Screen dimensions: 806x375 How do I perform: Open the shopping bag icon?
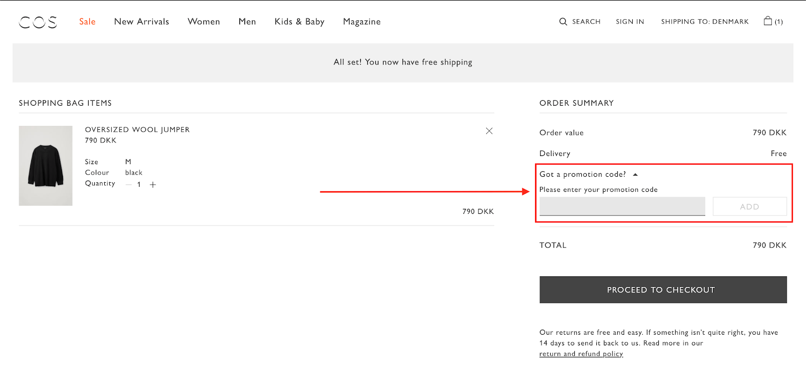tap(768, 21)
